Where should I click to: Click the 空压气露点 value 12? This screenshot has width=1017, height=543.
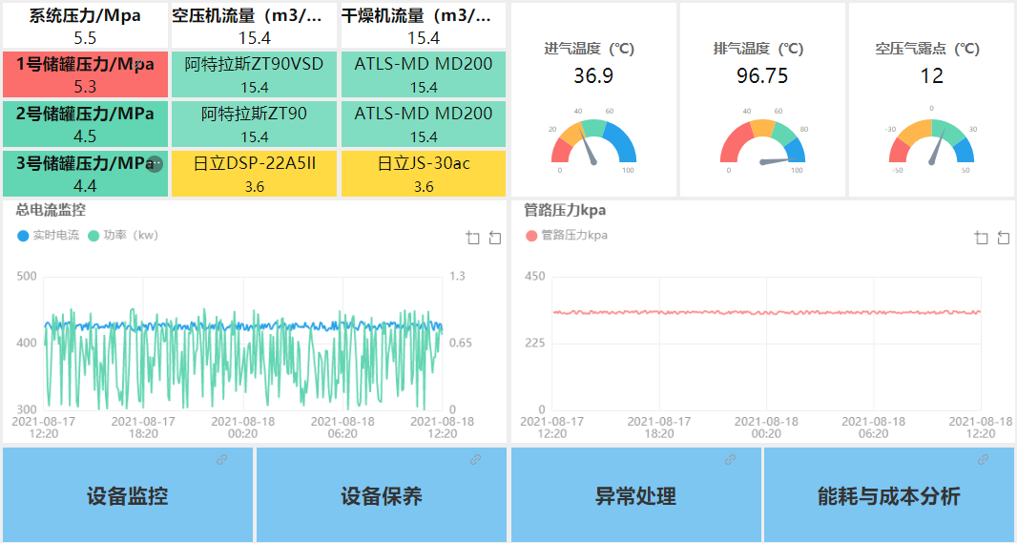click(x=931, y=76)
